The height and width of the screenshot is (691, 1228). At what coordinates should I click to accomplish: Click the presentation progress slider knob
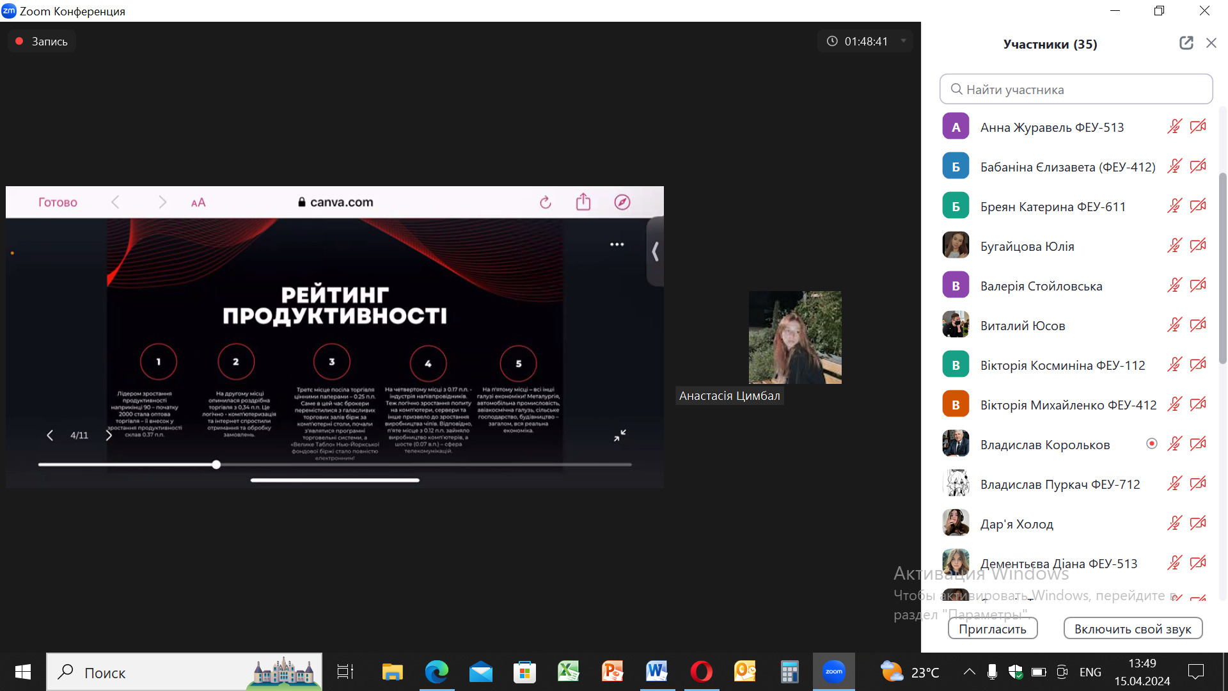pos(216,465)
